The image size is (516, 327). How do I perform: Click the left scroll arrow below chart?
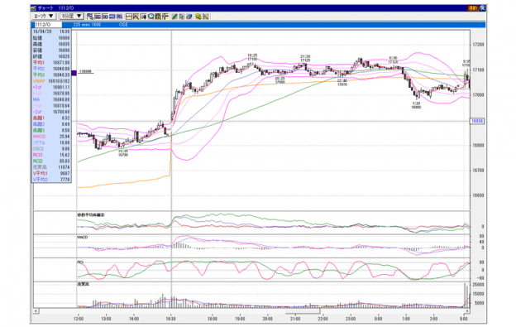tap(36, 310)
